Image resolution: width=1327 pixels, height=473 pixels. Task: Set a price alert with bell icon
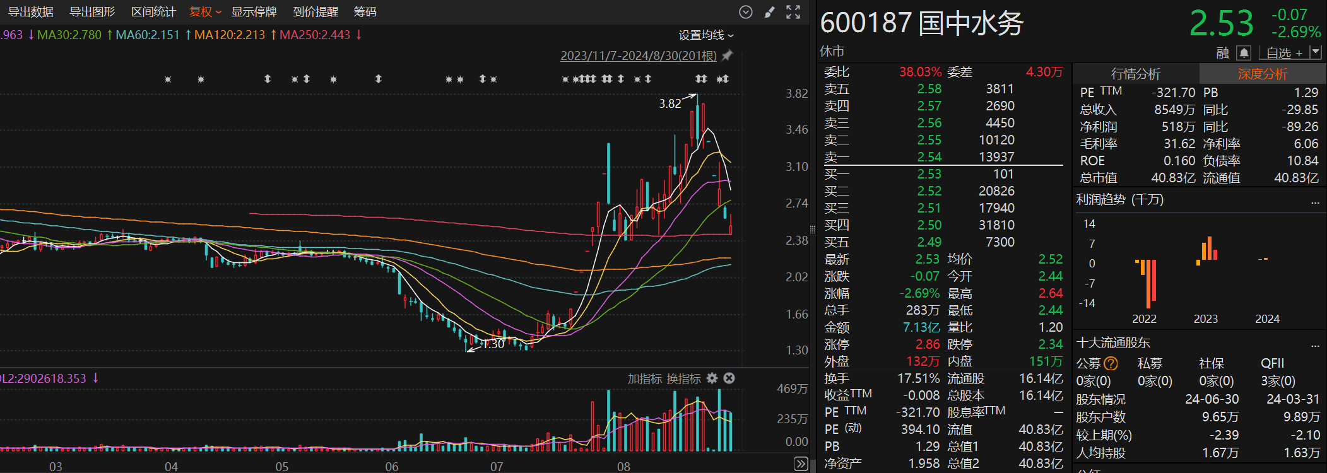point(1244,53)
